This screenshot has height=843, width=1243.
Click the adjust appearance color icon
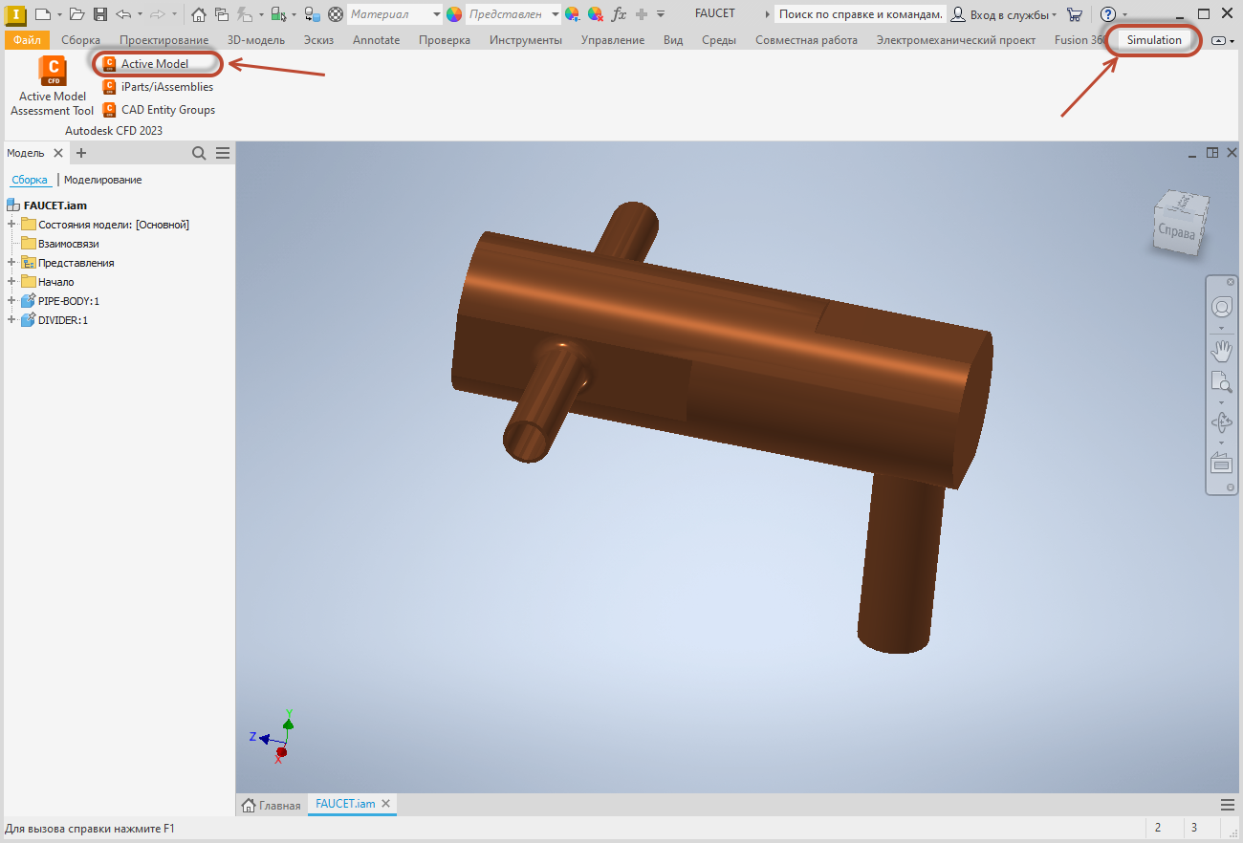click(572, 14)
